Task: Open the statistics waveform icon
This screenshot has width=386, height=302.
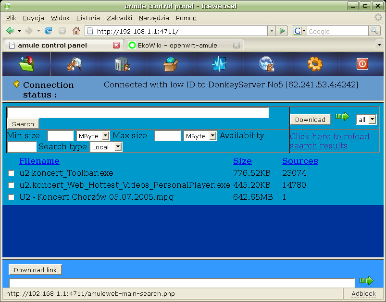Action: [219, 64]
